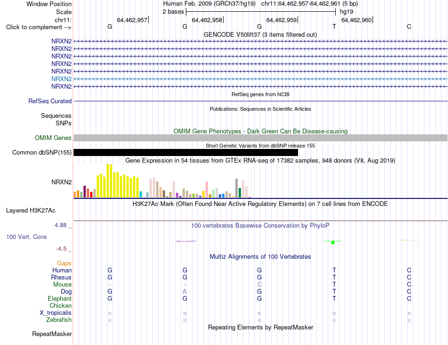
Task: Click the 'OMIM Genes' track label
Action: (x=53, y=138)
